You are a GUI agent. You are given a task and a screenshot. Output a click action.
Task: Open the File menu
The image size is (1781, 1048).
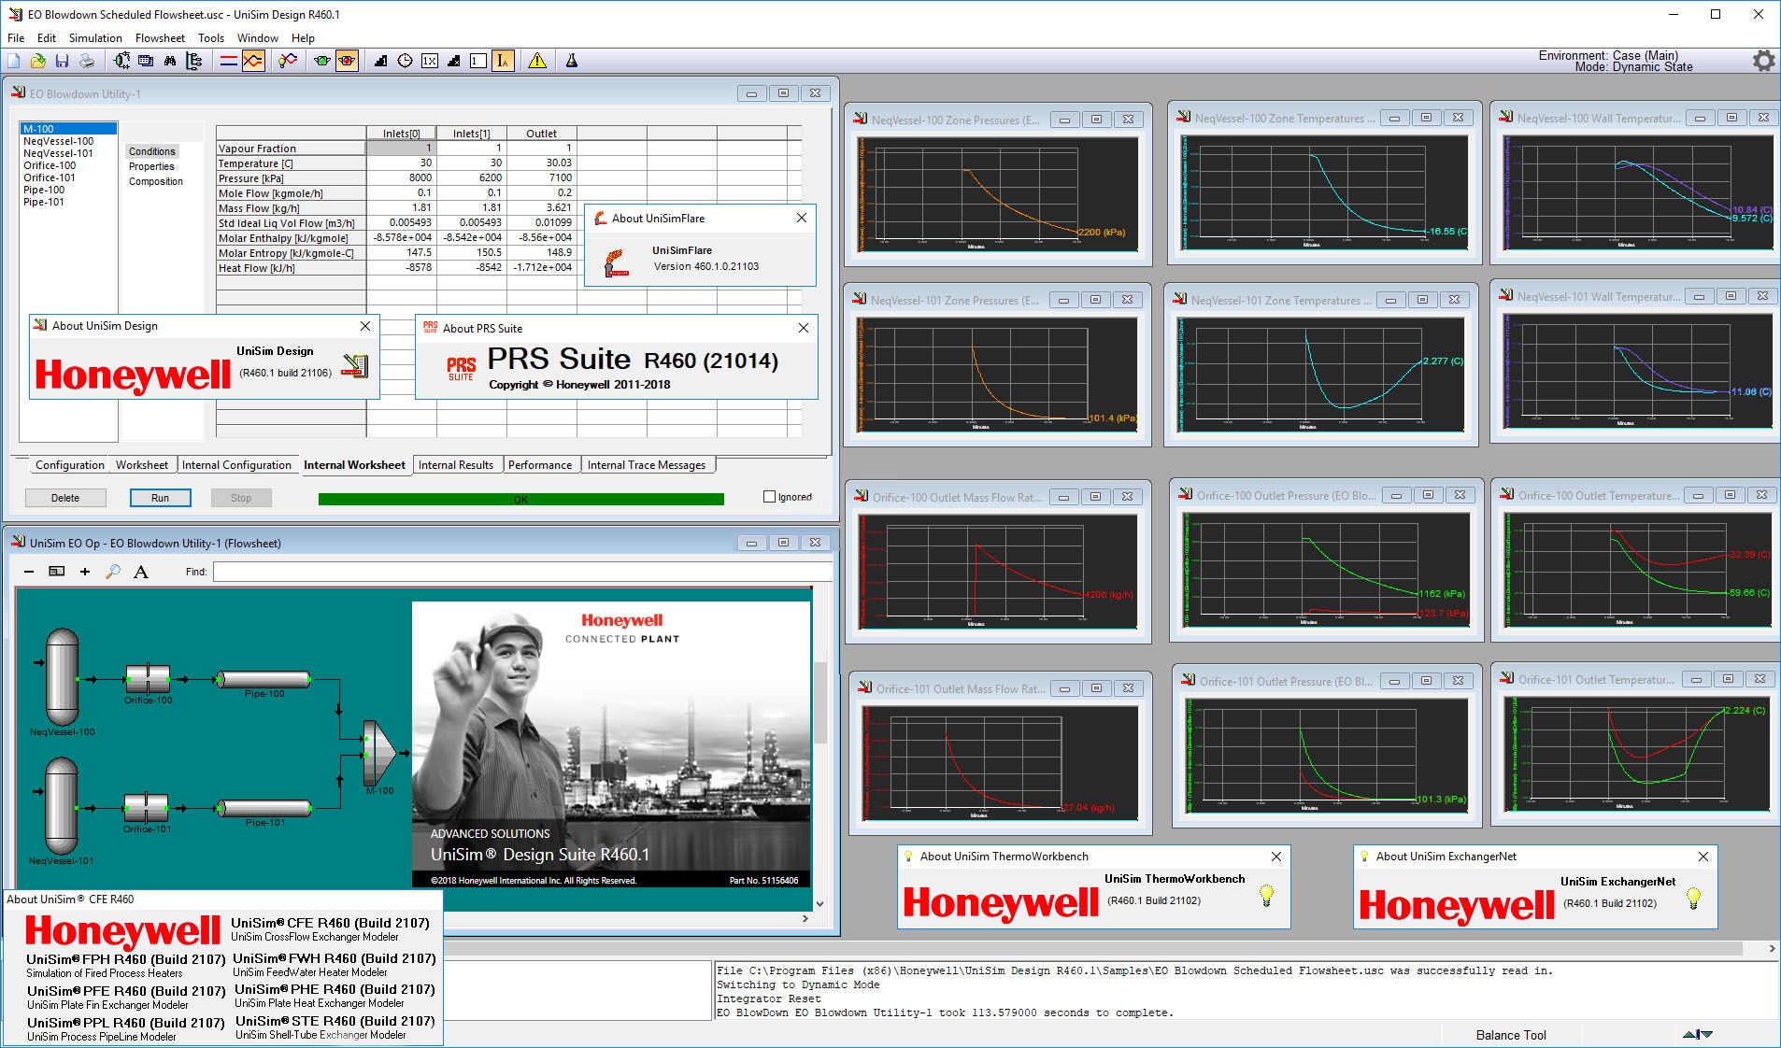click(16, 38)
